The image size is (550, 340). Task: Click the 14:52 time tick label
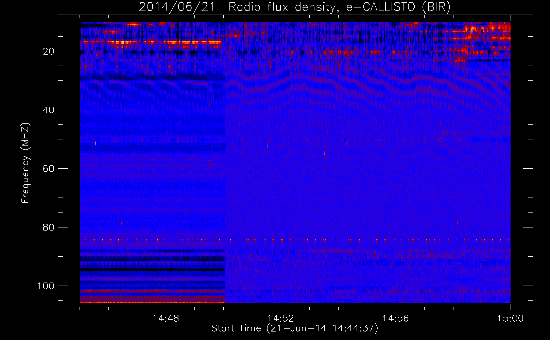281,318
